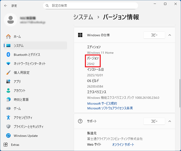The height and width of the screenshot is (151, 181).
Task: Click the アカウント person icon
Action: (x=8, y=91)
